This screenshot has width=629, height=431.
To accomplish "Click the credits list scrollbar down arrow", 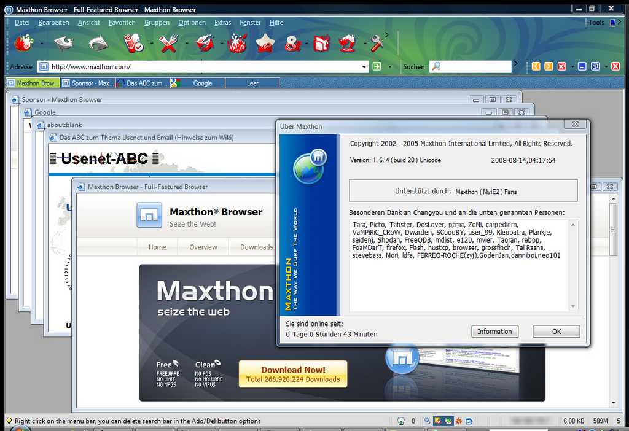I will (x=573, y=306).
